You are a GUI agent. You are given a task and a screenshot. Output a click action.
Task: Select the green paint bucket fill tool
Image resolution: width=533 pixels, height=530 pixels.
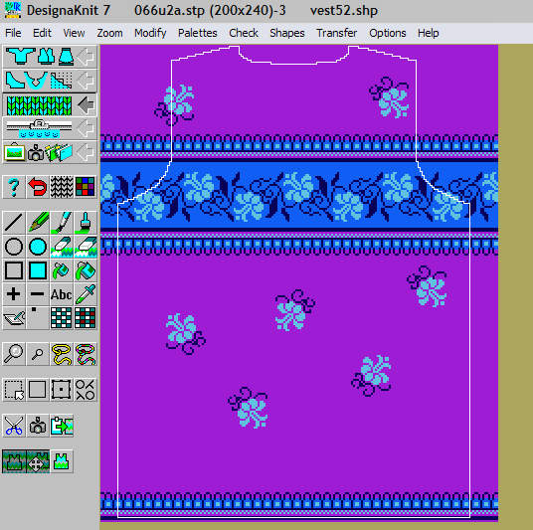point(62,270)
